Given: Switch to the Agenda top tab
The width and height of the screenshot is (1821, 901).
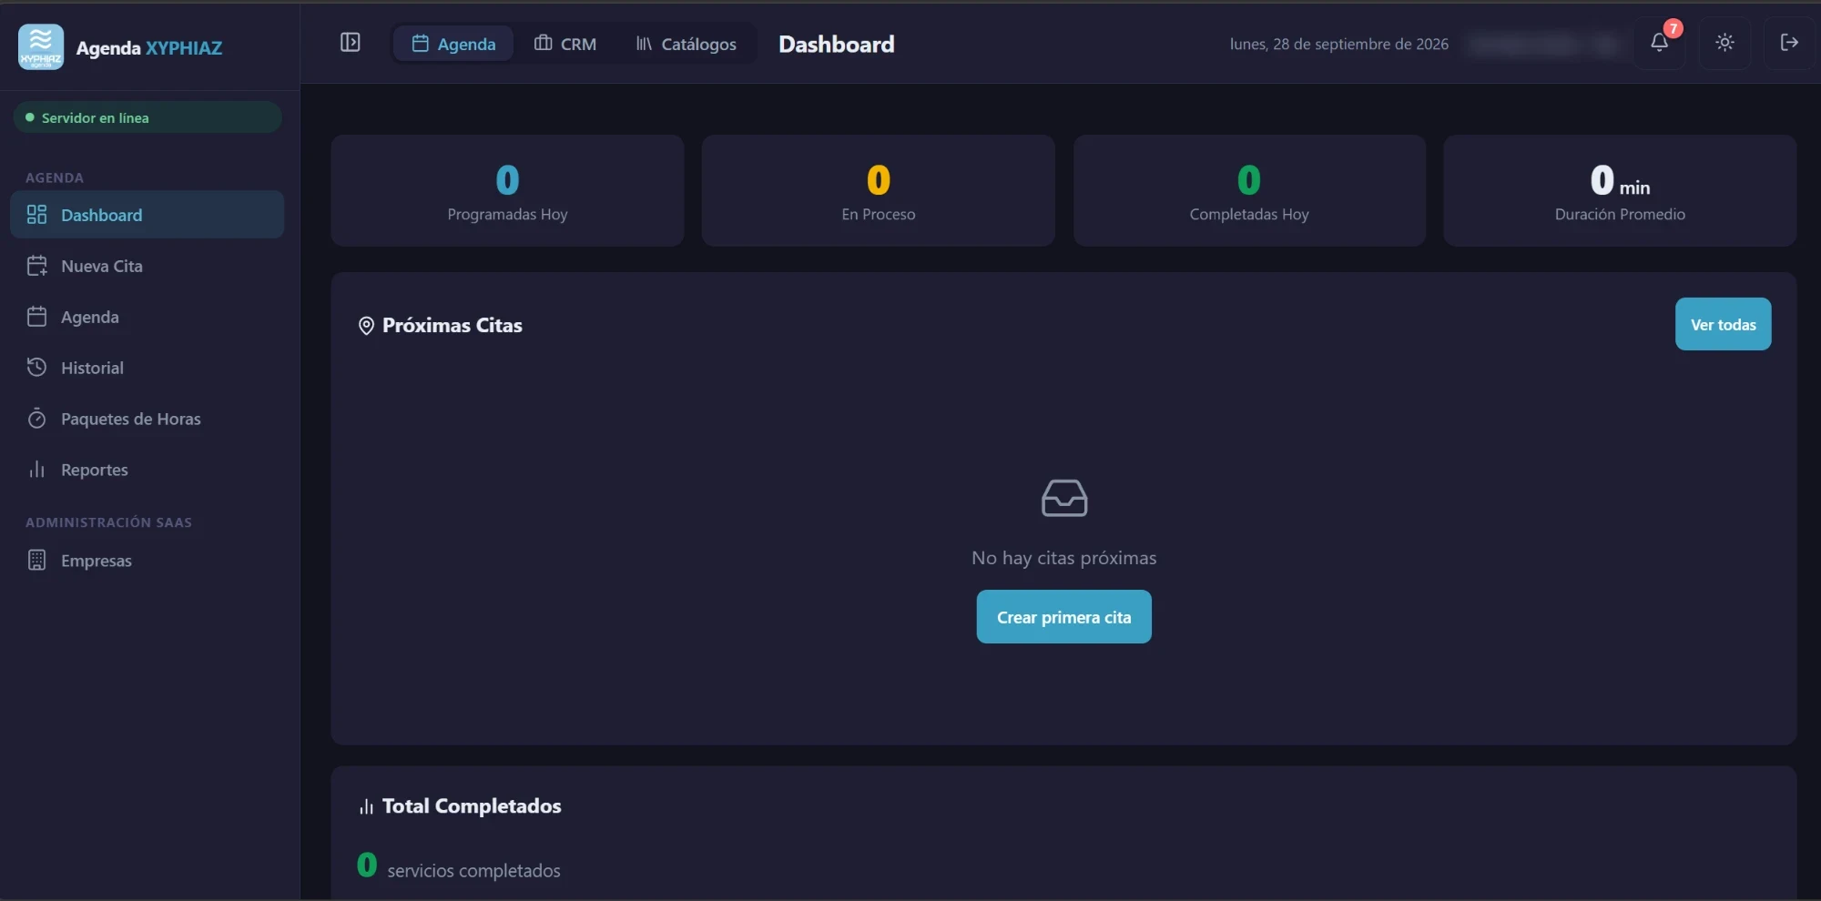Looking at the screenshot, I should click(453, 44).
